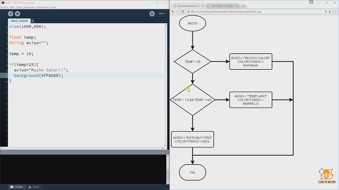Click the INICIO node in the flowchart

[193, 23]
